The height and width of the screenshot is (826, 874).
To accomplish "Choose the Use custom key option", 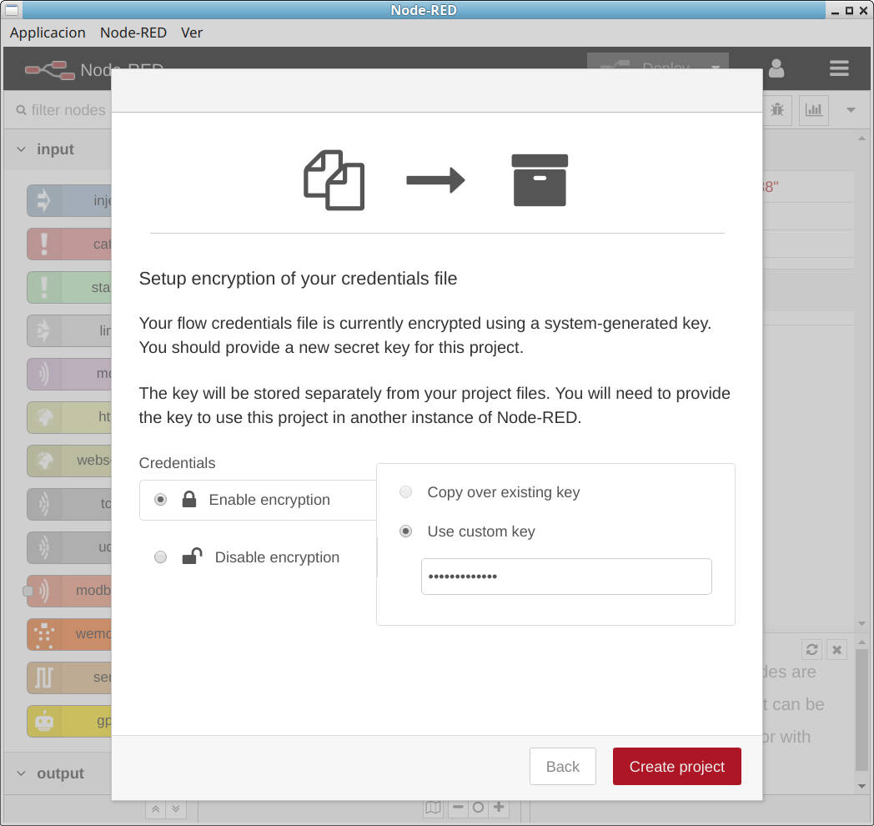I will (x=406, y=531).
